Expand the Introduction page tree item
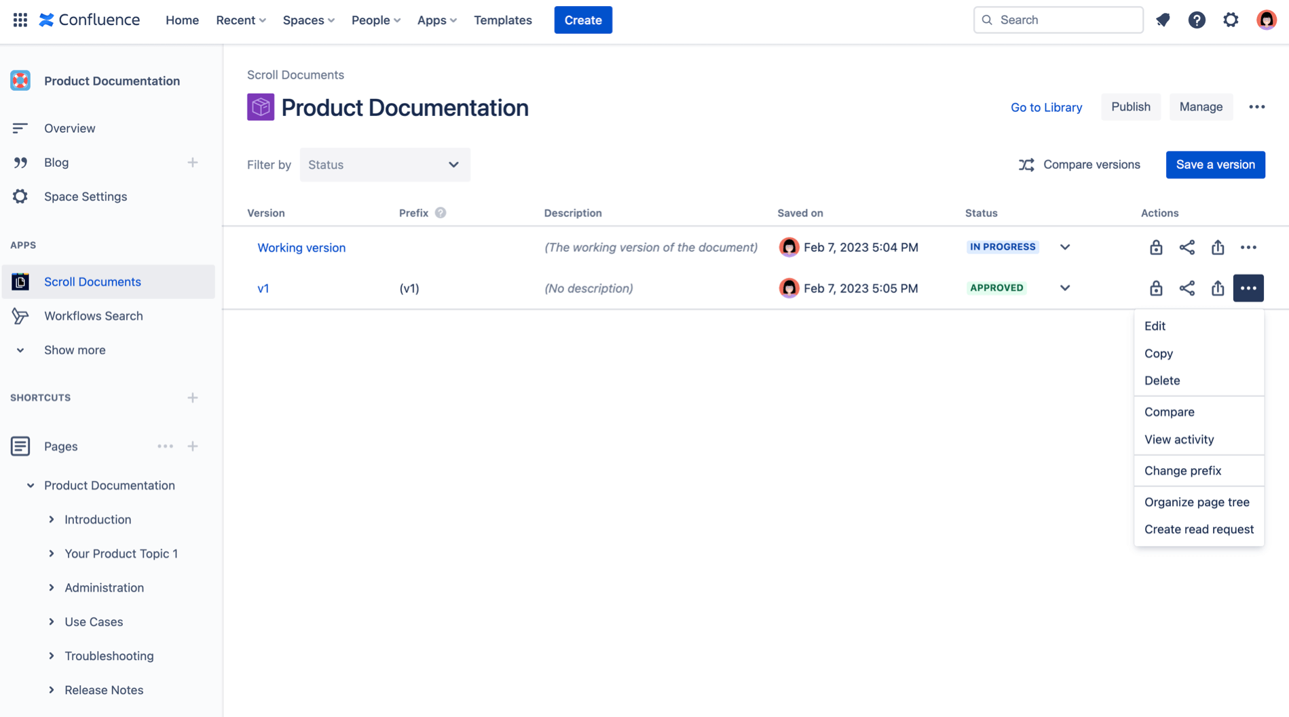Viewport: 1289px width, 717px height. (x=52, y=520)
